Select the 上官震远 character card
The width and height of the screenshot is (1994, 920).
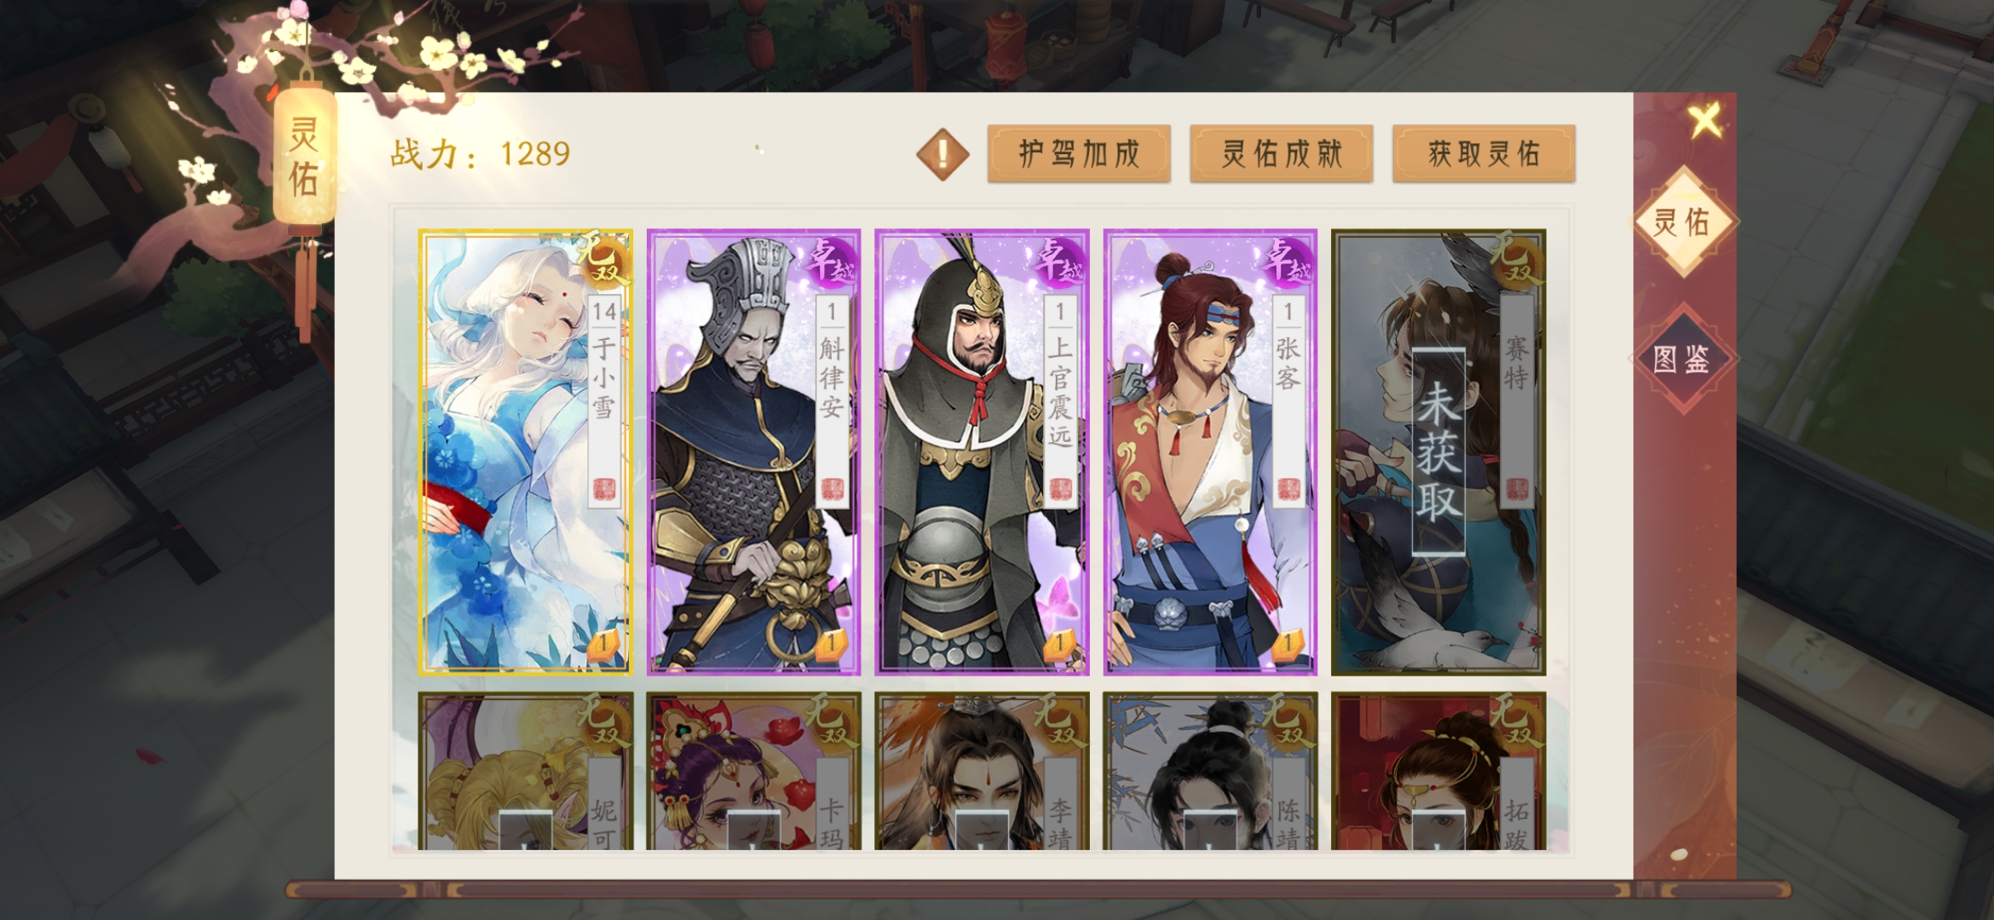click(x=982, y=452)
